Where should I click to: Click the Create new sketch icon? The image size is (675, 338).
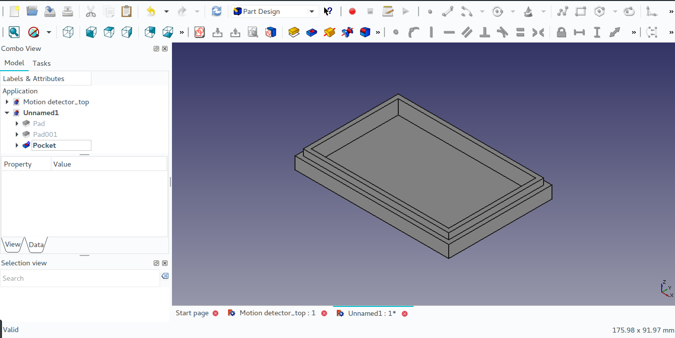pos(199,33)
